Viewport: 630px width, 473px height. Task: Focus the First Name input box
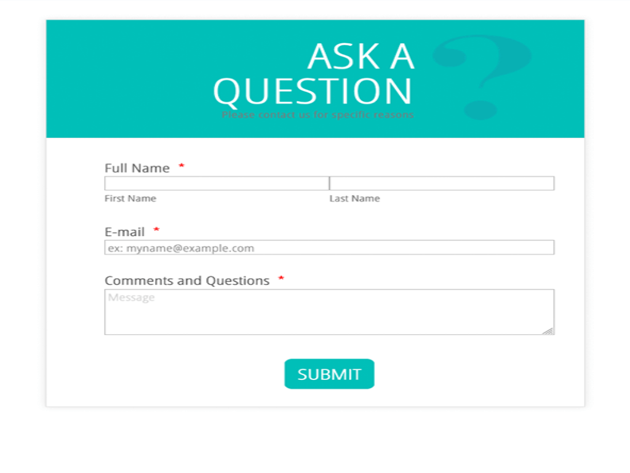pos(217,184)
